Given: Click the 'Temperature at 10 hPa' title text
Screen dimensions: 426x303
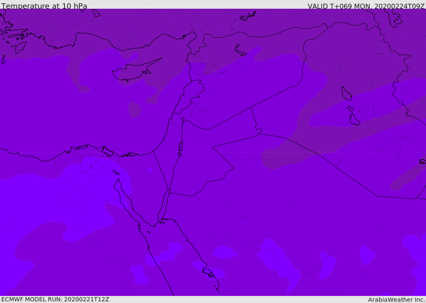Looking at the screenshot, I should pos(44,6).
